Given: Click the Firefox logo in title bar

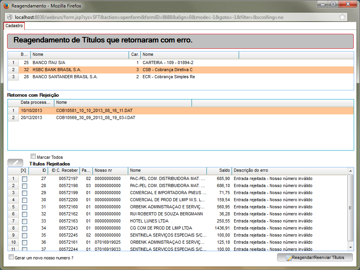Looking at the screenshot, I should (6, 6).
